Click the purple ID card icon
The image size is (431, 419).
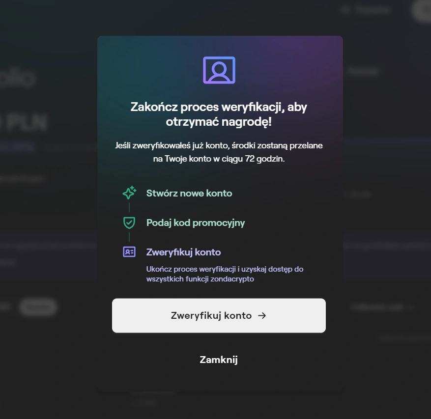(129, 251)
